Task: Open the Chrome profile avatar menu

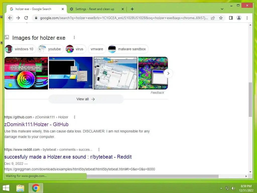Action: (239, 18)
